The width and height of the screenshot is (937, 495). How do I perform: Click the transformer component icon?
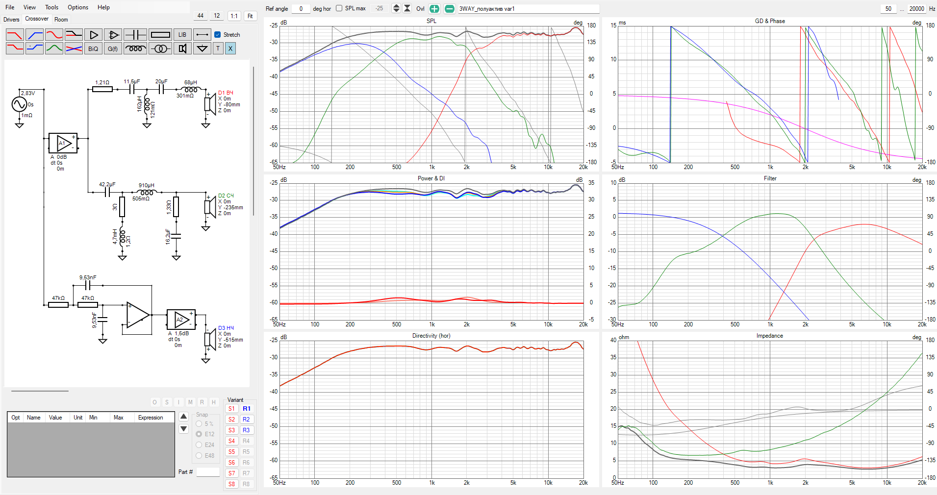160,49
